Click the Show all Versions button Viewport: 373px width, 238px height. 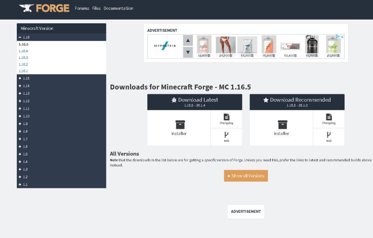coord(246,176)
